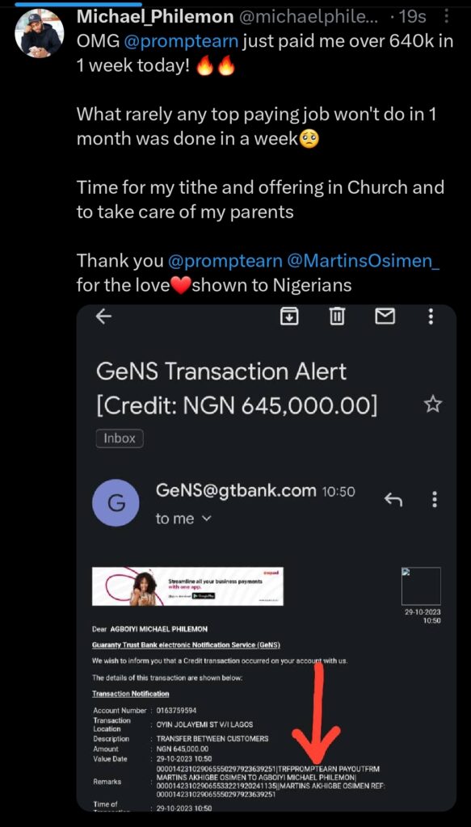Reply using the reply arrow icon
Screen dimensions: 471x827
393,498
